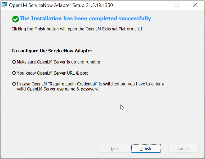Click the "To configure the ServiceNow Adapter" heading

point(52,51)
